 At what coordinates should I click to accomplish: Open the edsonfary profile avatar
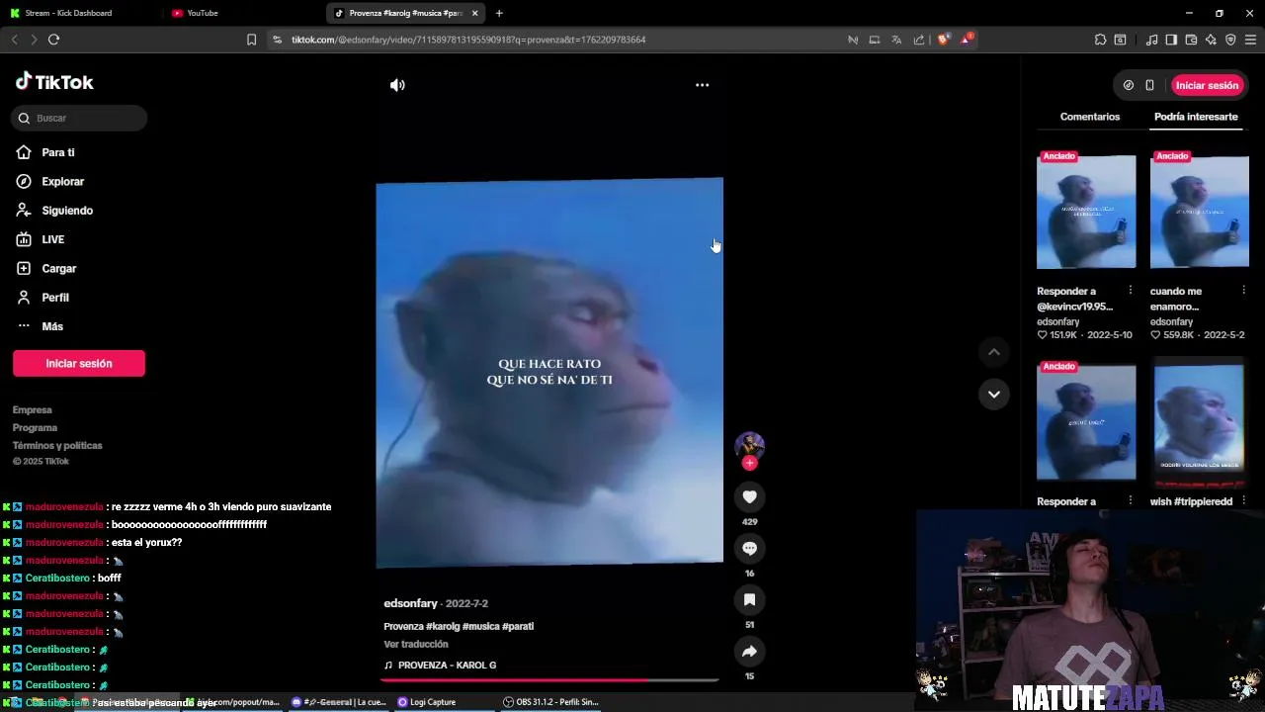pyautogui.click(x=749, y=445)
